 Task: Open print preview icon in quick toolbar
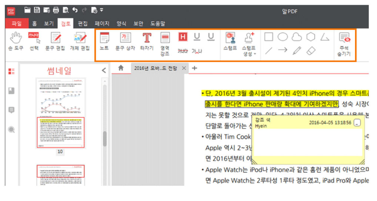(66, 10)
